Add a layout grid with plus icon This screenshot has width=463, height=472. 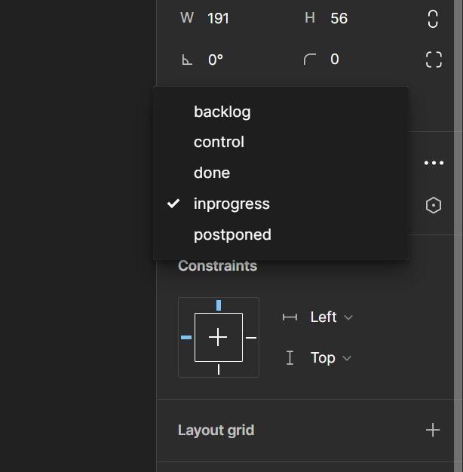433,430
